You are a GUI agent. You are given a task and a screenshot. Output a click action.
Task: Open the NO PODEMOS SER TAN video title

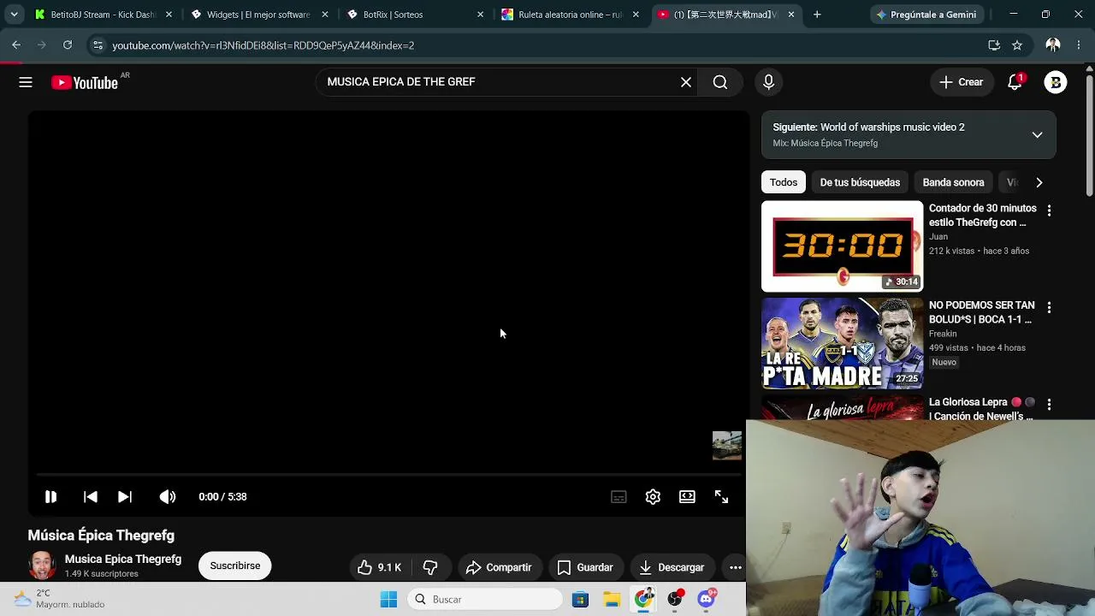click(x=982, y=312)
